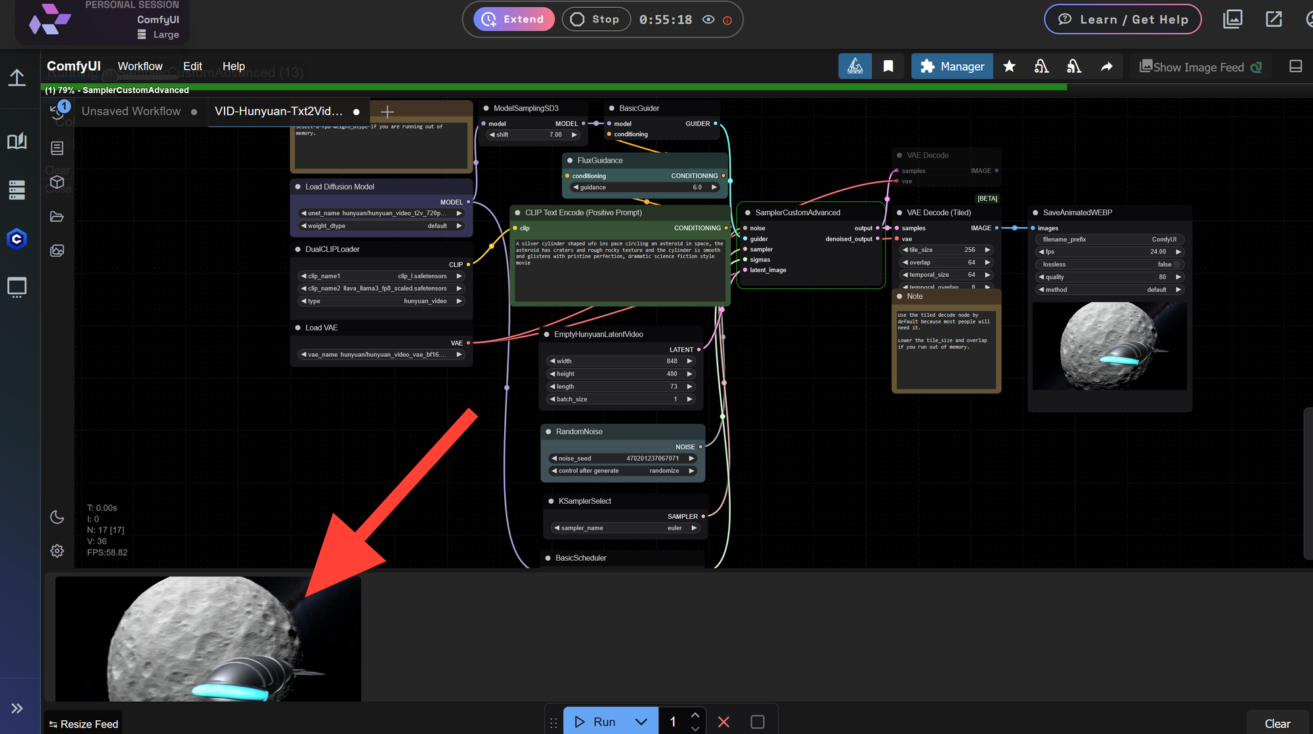Open Learn / Get Help
Viewport: 1313px width, 734px height.
pyautogui.click(x=1123, y=19)
